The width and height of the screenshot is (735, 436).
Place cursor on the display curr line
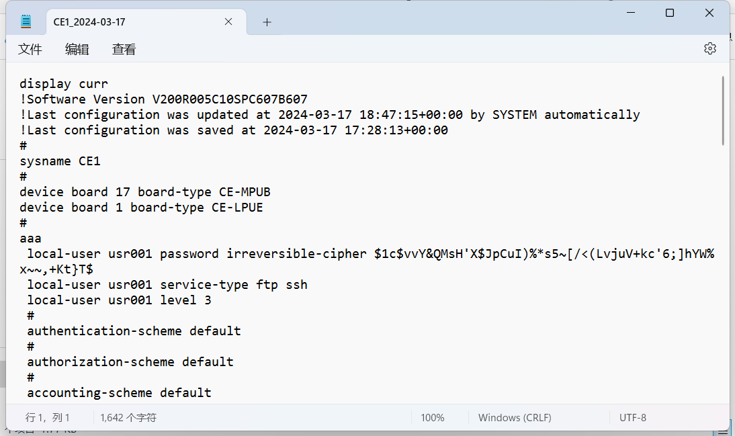(63, 84)
